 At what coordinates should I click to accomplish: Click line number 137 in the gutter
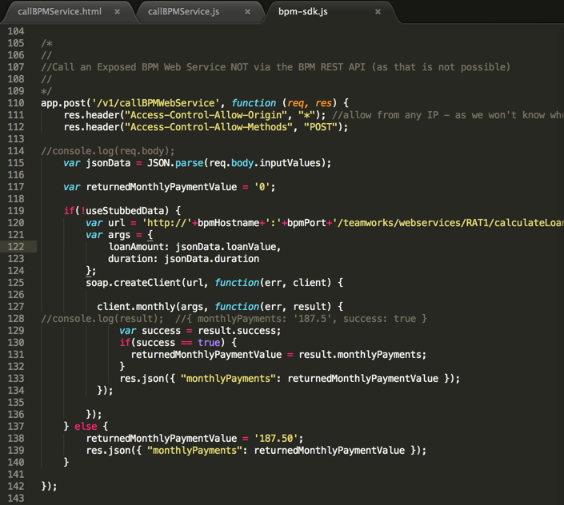coord(16,427)
